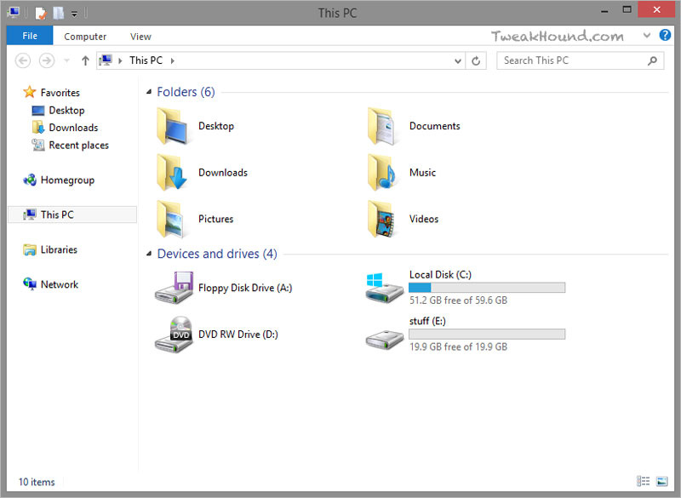
Task: Switch to large icons view layout
Action: pyautogui.click(x=661, y=482)
